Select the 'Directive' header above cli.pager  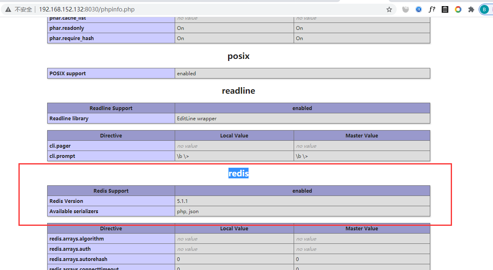[x=111, y=135]
